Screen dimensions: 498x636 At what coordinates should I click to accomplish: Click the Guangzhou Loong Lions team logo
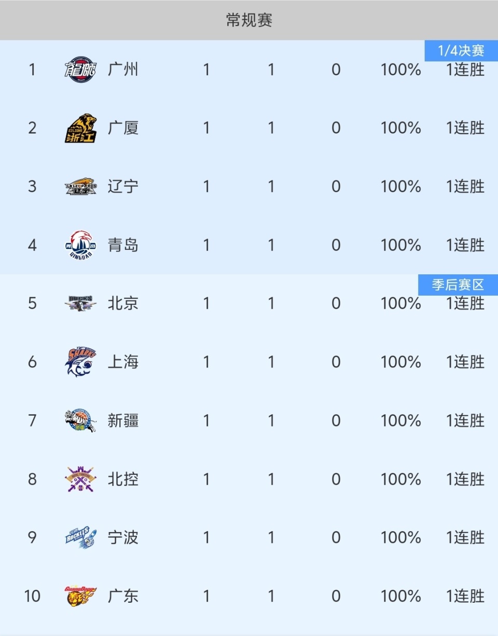[x=80, y=70]
